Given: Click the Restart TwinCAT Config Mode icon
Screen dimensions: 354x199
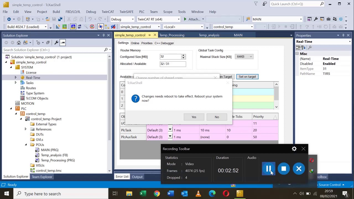Looking at the screenshot, I should (x=73, y=27).
